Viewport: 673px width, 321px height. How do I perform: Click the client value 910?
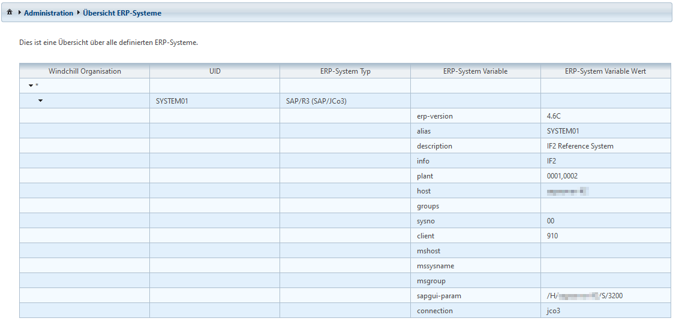click(x=552, y=236)
